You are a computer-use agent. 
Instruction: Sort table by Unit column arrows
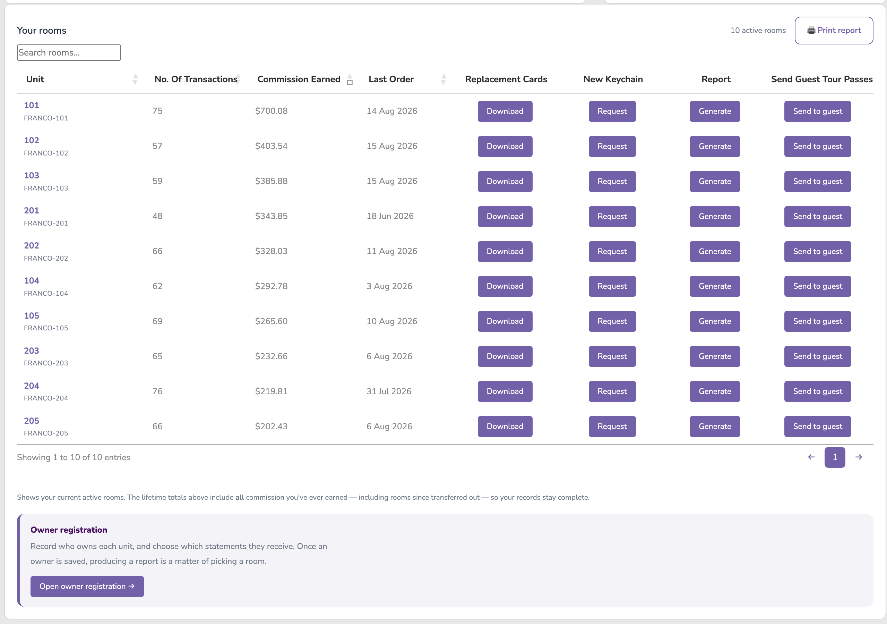tap(135, 79)
